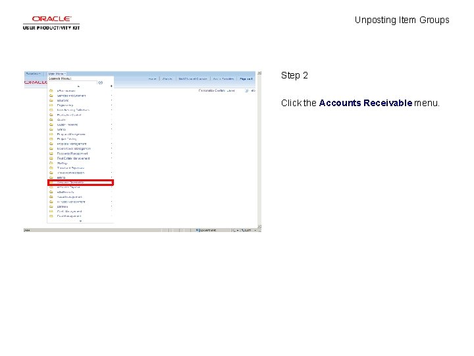Click the Help icon near Personalize links
The width and height of the screenshot is (474, 356).
(247, 90)
